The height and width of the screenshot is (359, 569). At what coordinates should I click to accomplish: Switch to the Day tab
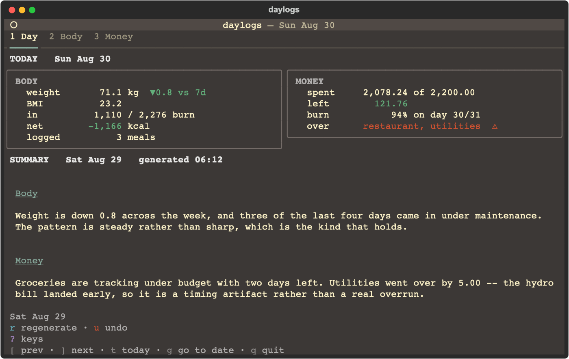[x=24, y=37]
